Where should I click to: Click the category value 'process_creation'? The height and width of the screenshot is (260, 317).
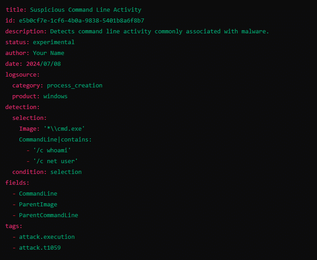(x=75, y=86)
